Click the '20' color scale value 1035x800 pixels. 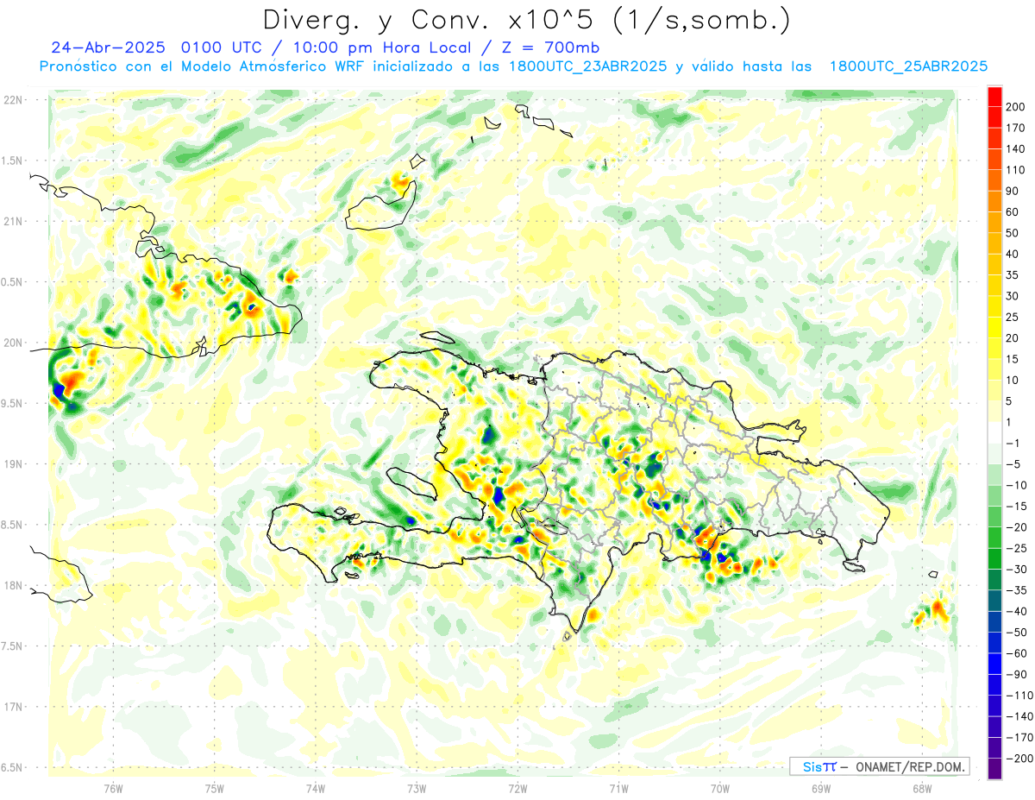[x=1013, y=338]
